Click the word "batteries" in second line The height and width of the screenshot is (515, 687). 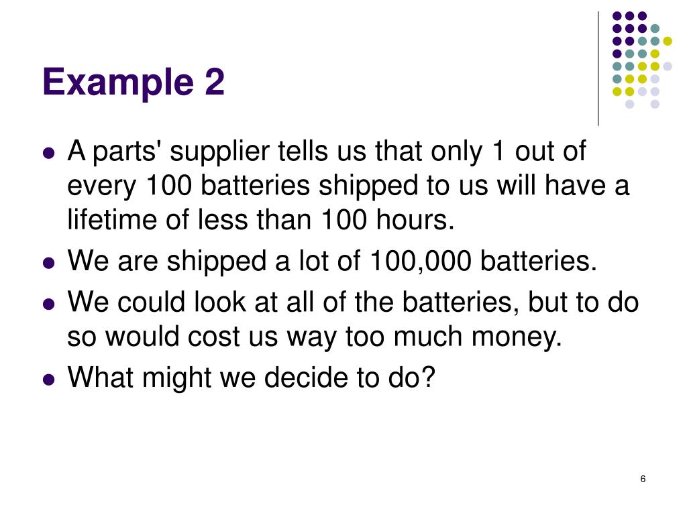[256, 185]
